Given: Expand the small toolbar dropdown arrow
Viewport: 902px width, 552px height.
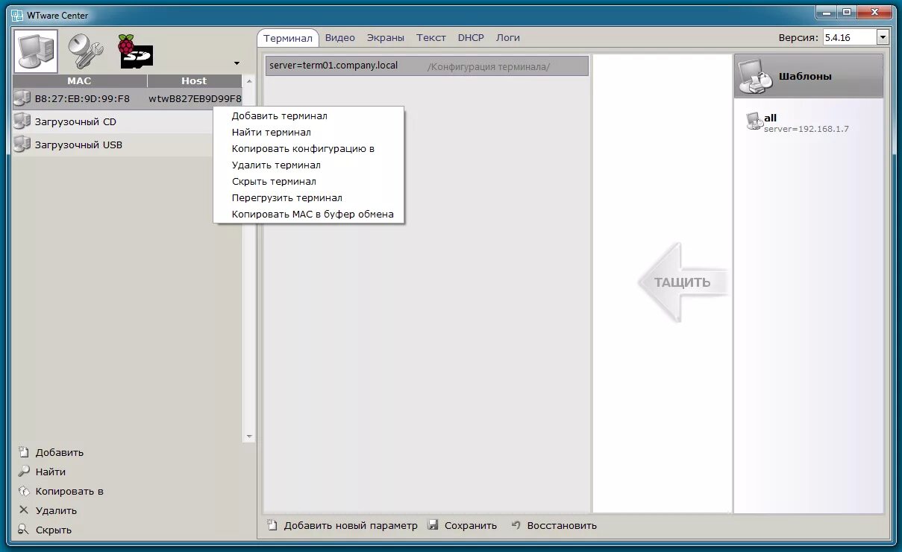Looking at the screenshot, I should click(x=237, y=63).
